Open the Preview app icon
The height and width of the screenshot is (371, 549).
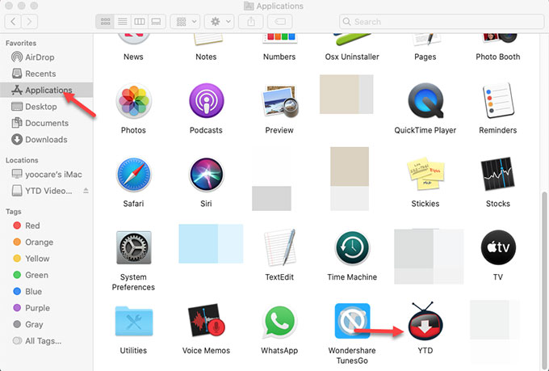[x=279, y=101]
